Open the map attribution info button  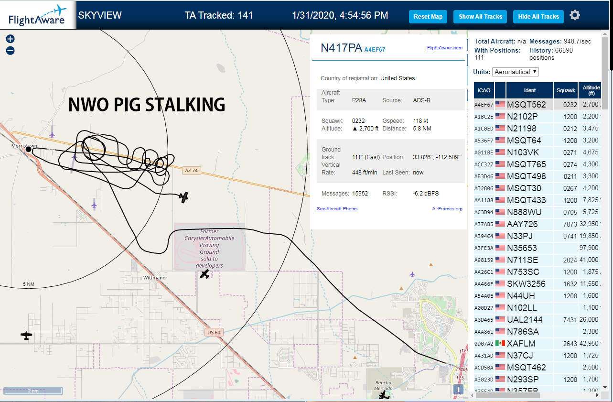[459, 389]
